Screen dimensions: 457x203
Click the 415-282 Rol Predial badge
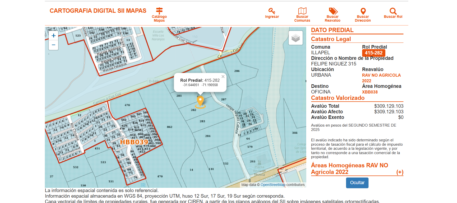click(x=374, y=53)
